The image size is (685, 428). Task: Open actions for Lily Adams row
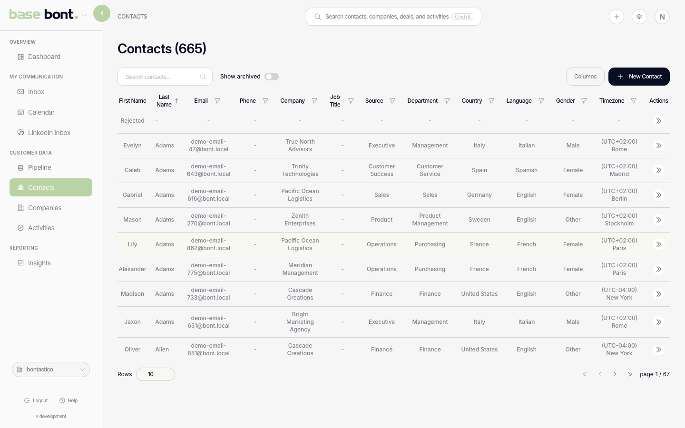(659, 244)
